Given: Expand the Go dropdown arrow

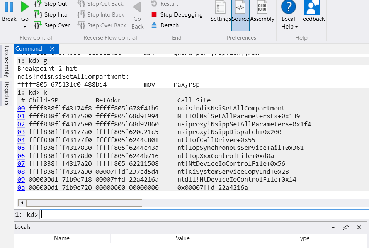Looking at the screenshot, I should pyautogui.click(x=25, y=27).
